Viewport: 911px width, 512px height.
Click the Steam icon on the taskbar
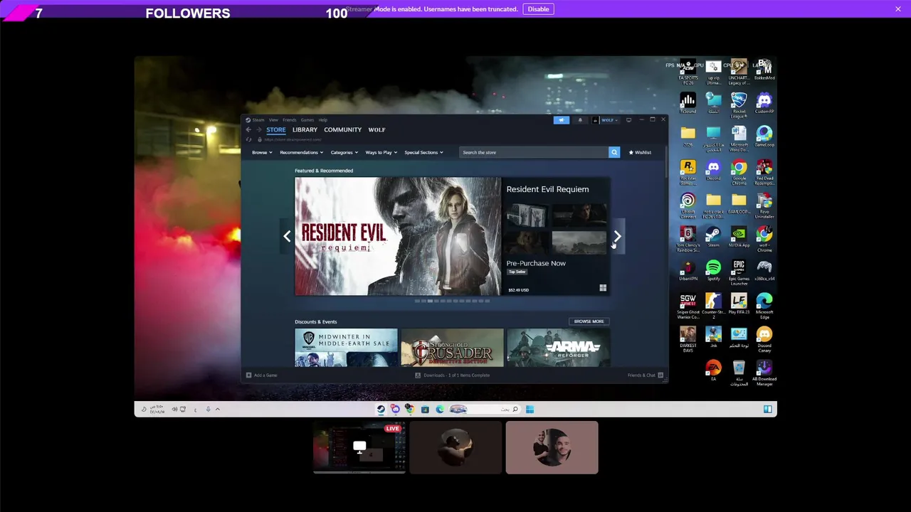381,409
